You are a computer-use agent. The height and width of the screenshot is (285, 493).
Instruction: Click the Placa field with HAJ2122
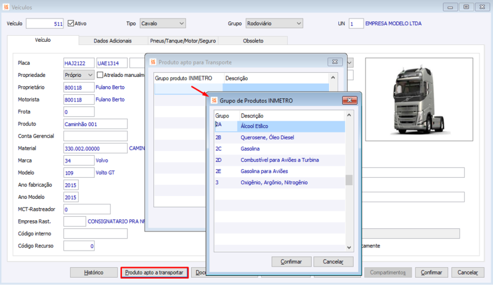[79, 63]
